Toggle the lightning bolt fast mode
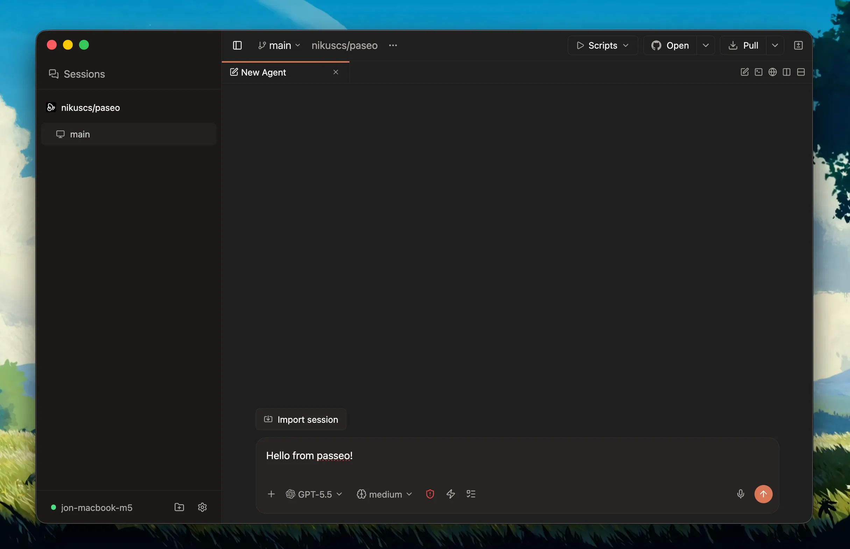Image resolution: width=850 pixels, height=549 pixels. tap(450, 494)
